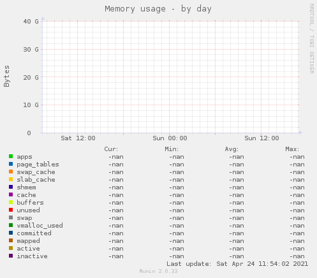The image size is (317, 278).
Task: Click the graph title 'Memory usage - by day'
Action: (158, 9)
